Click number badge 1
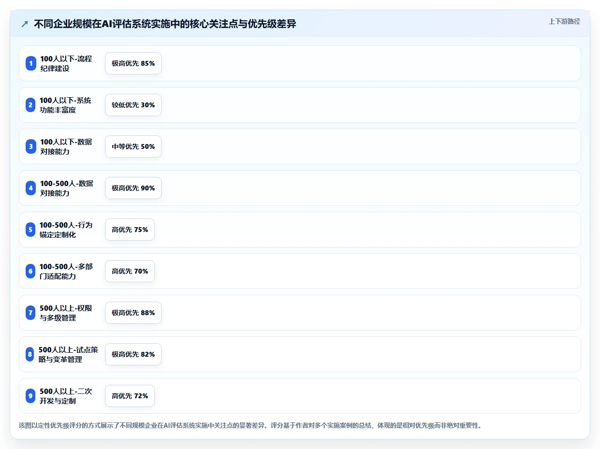Image resolution: width=600 pixels, height=449 pixels. point(31,63)
